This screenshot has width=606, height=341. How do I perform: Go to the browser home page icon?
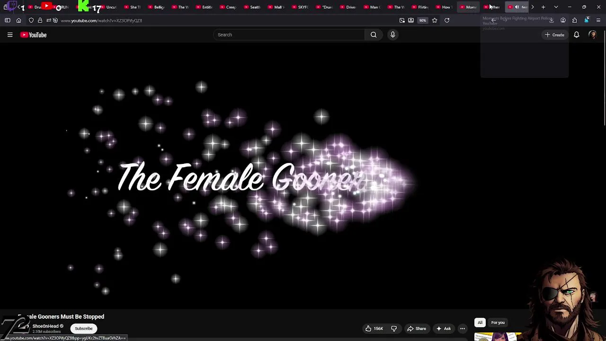click(x=19, y=20)
